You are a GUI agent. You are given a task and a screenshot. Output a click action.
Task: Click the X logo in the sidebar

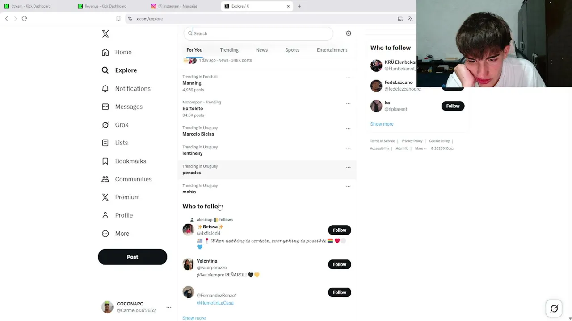point(105,34)
